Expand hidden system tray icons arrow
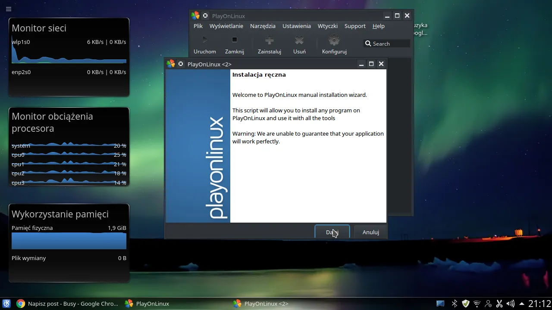 click(x=522, y=304)
